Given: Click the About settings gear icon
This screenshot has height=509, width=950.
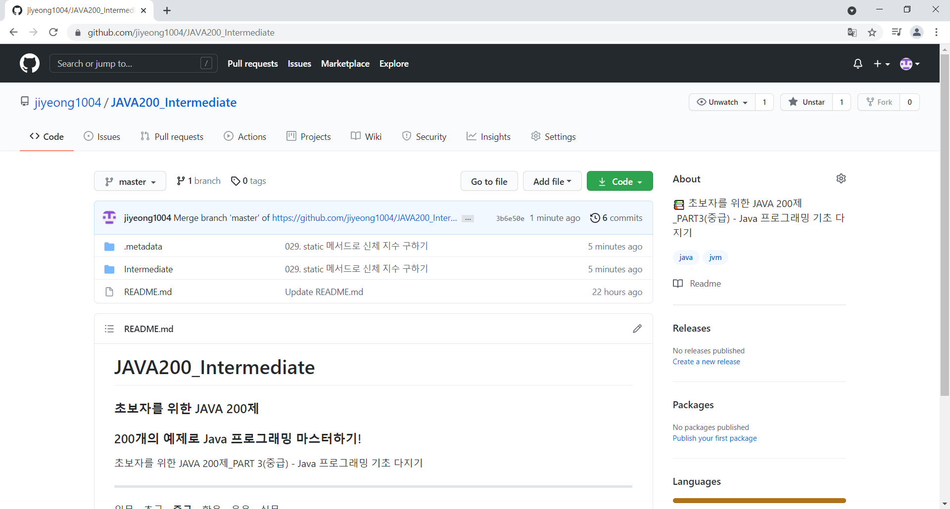Looking at the screenshot, I should (841, 178).
